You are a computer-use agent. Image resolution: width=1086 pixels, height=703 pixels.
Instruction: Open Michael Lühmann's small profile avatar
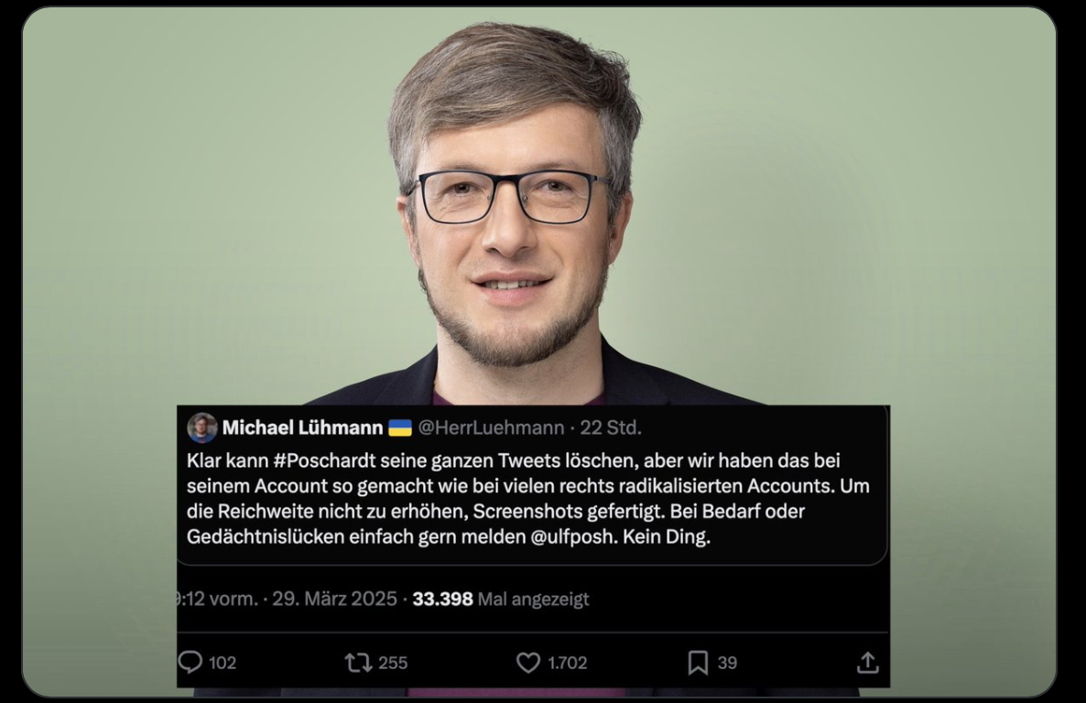tap(202, 428)
